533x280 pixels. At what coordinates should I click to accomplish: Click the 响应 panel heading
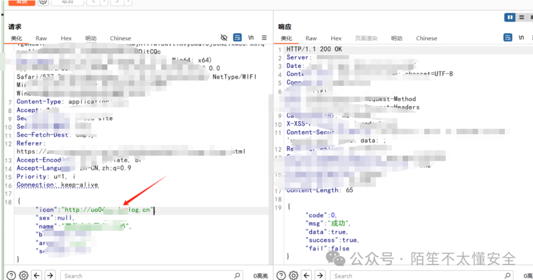285,27
